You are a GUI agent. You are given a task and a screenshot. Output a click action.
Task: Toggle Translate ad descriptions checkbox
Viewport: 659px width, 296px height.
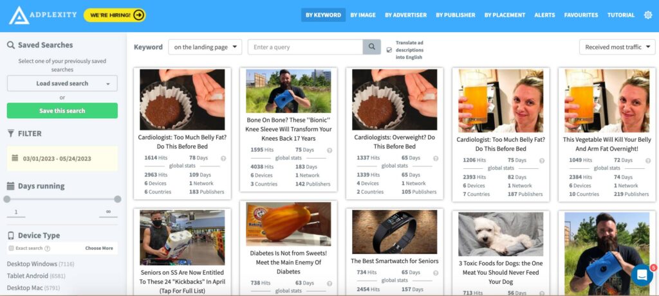(389, 50)
